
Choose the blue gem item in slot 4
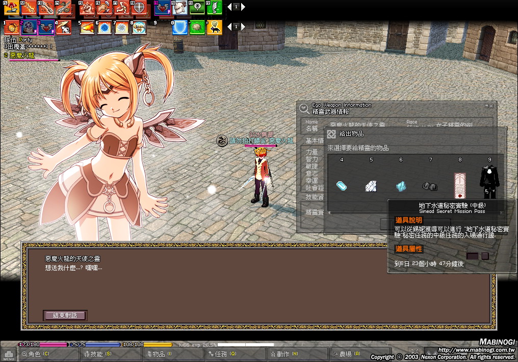point(342,186)
